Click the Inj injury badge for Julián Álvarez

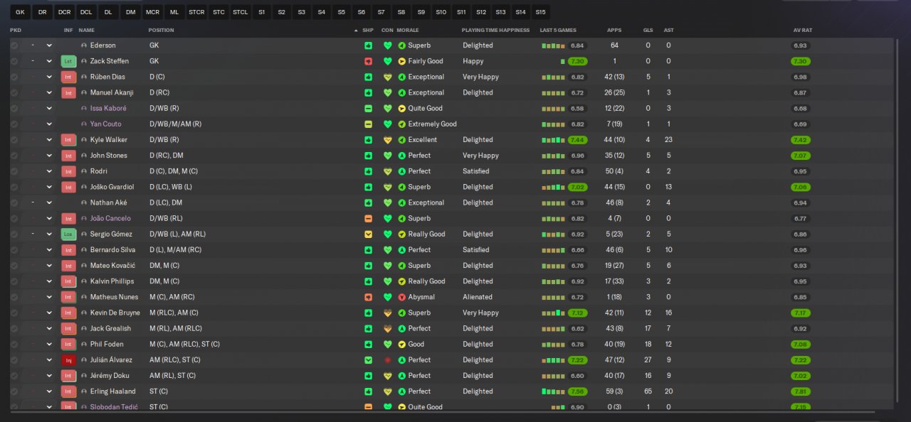(68, 359)
